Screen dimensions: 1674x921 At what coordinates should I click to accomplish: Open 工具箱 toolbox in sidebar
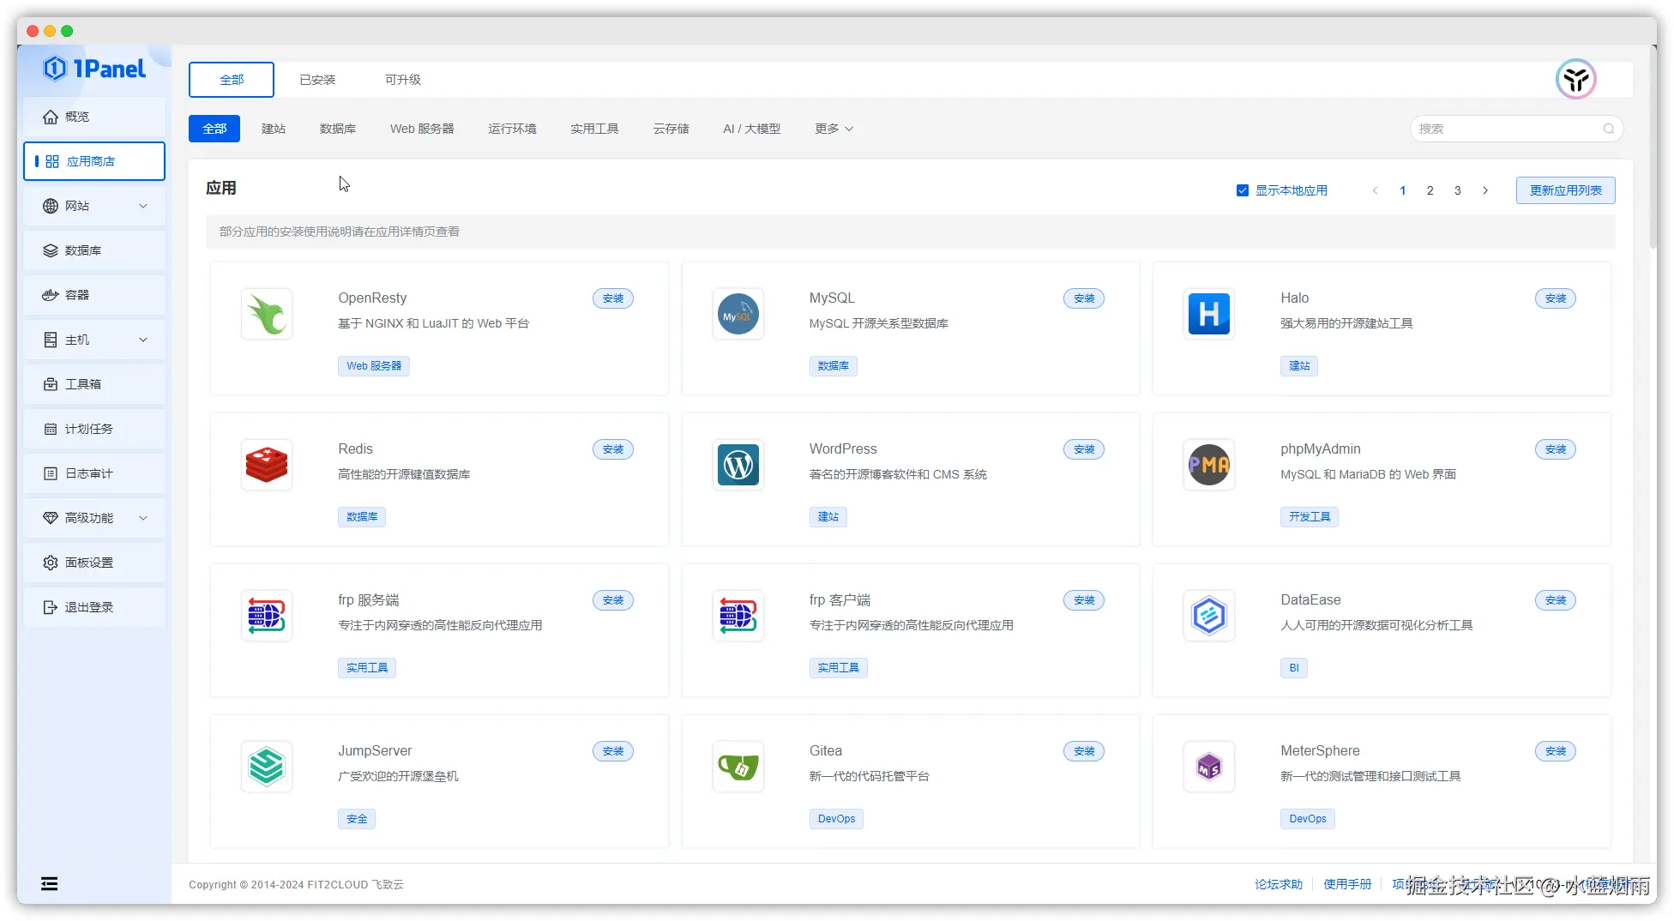click(94, 384)
